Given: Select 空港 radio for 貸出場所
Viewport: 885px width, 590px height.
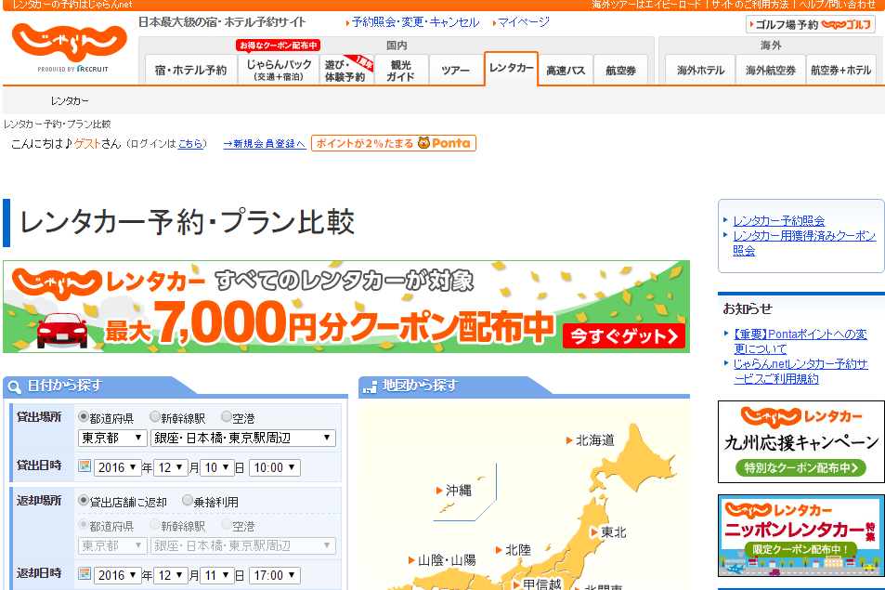Looking at the screenshot, I should point(227,416).
